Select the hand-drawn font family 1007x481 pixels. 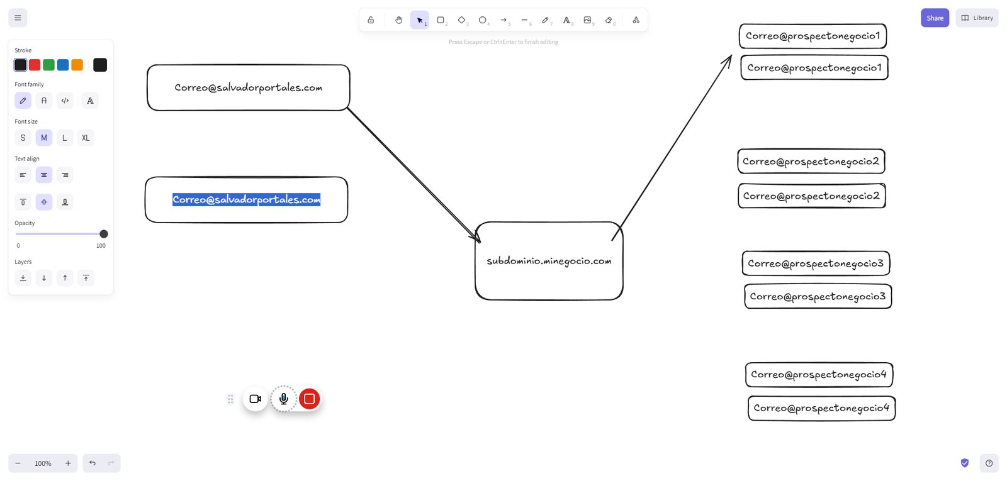tap(23, 101)
